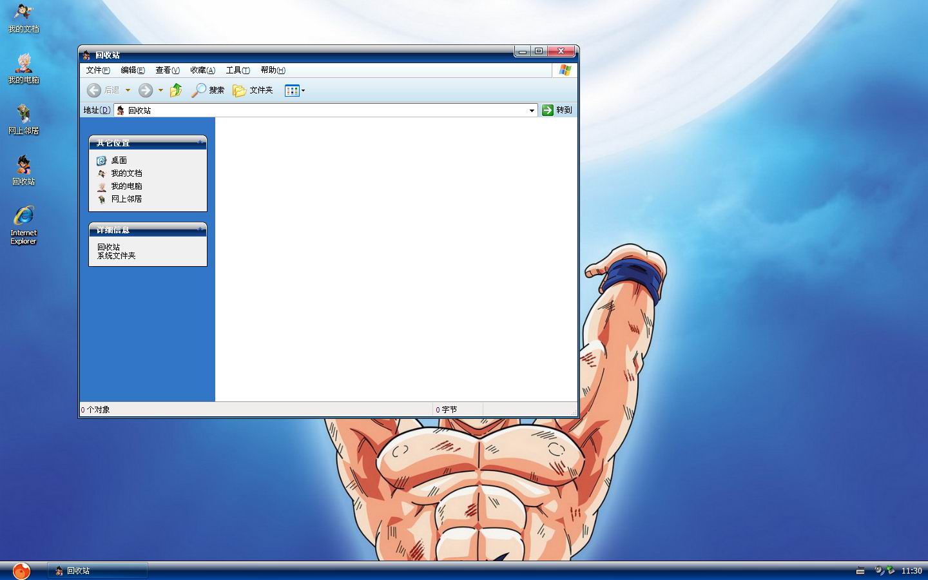Close the 回收站 window
The image size is (928, 580).
point(561,52)
